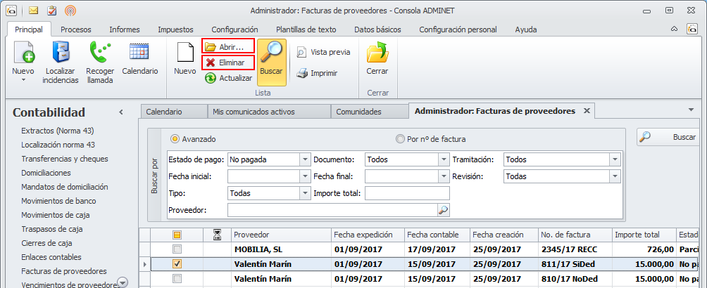Screen dimensions: 707x288
Task: Click the Recoger llamada phone icon
Action: coord(99,53)
